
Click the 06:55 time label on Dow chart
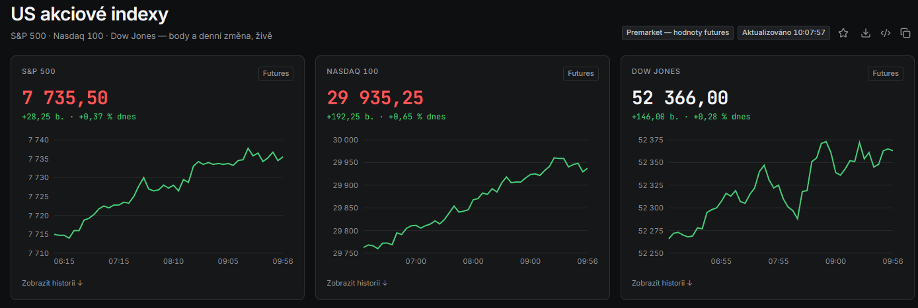[x=721, y=261]
